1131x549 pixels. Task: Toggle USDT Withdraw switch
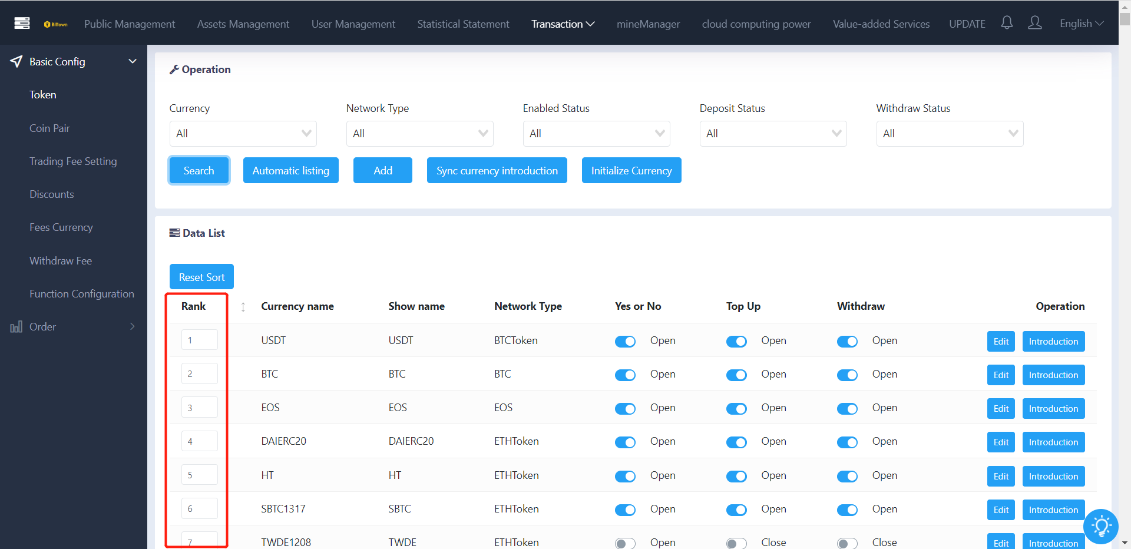coord(847,341)
